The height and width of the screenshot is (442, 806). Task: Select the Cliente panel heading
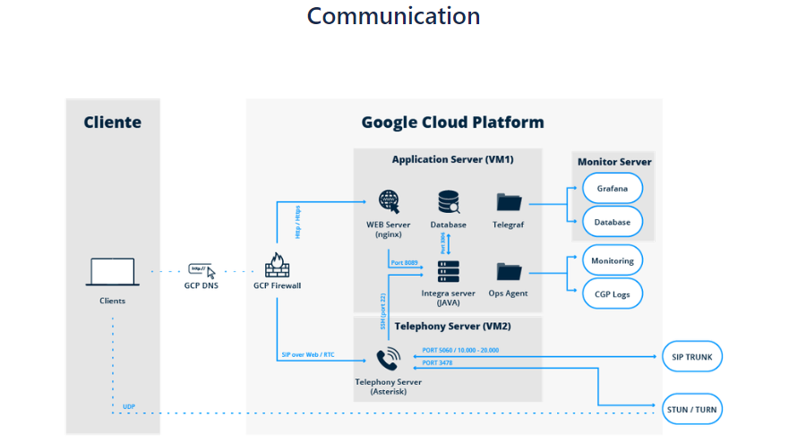tap(113, 123)
